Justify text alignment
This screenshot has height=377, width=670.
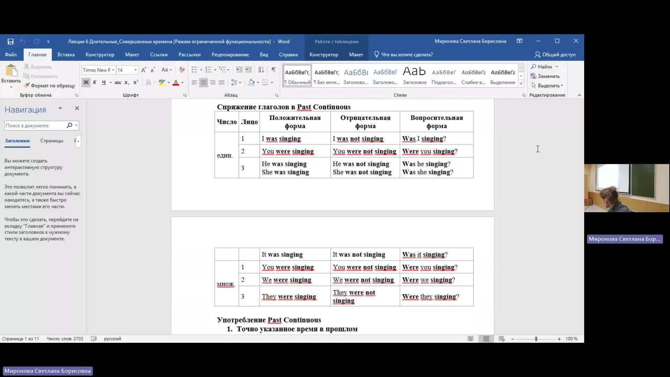222,82
